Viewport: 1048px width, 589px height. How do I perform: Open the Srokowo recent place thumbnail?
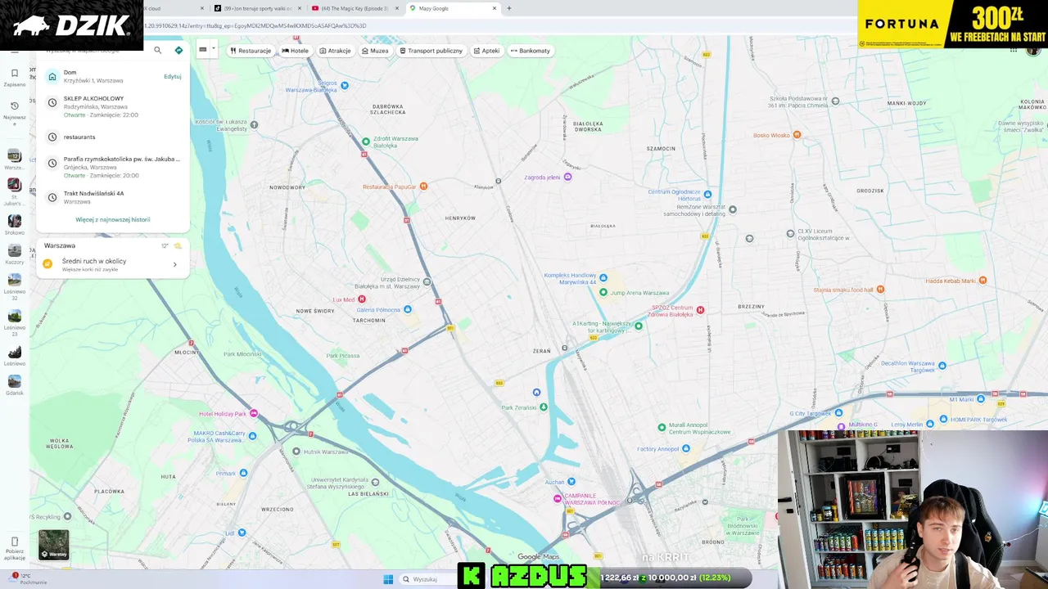(x=15, y=221)
